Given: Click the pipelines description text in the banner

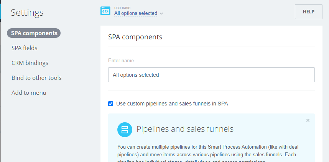Looking at the screenshot, I should [x=207, y=151].
